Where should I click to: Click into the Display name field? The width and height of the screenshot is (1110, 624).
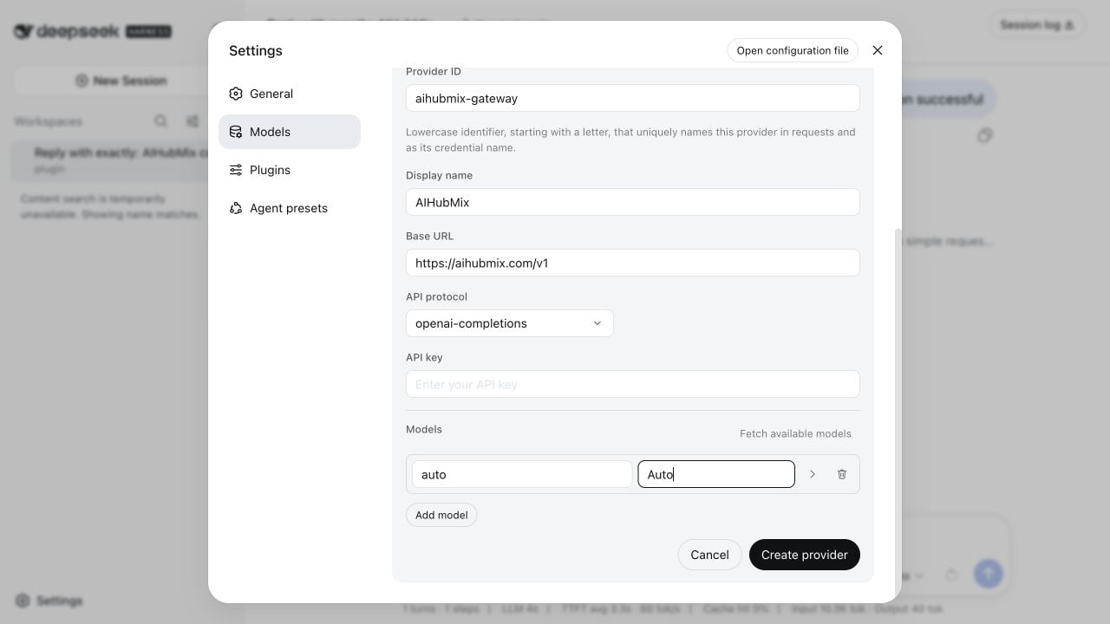point(633,202)
